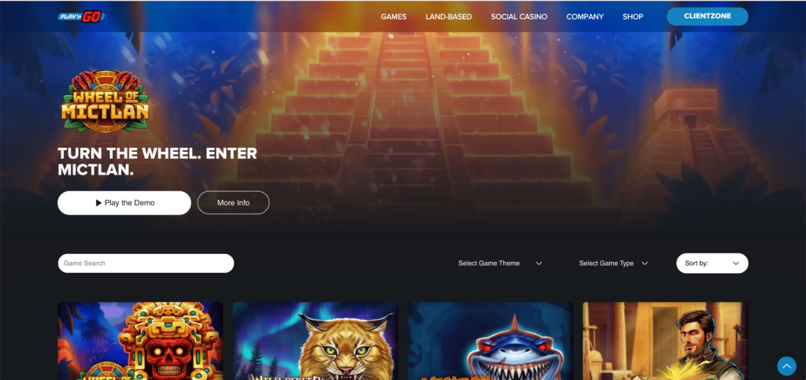
Task: Expand the Select Game Type dropdown
Action: click(613, 264)
